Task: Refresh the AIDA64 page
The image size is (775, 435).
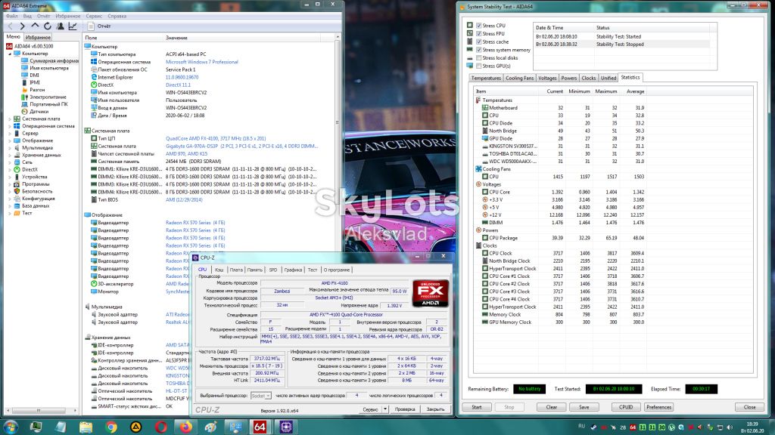Action: click(48, 26)
